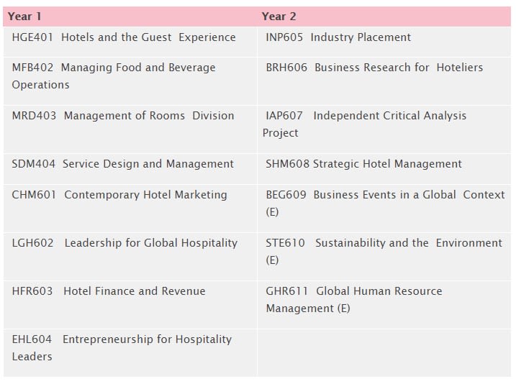Select EHL604 Entrepreneurship for Hospitality Leaders
This screenshot has width=516, height=384.
(122, 347)
